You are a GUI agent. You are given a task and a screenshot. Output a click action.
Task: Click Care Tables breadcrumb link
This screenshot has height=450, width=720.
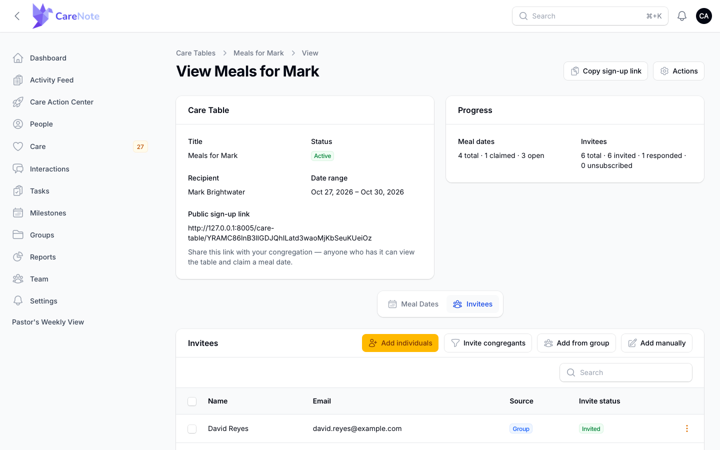[x=195, y=53]
